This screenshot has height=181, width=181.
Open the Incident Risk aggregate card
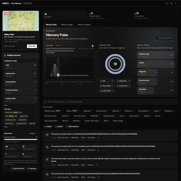click(x=21, y=100)
